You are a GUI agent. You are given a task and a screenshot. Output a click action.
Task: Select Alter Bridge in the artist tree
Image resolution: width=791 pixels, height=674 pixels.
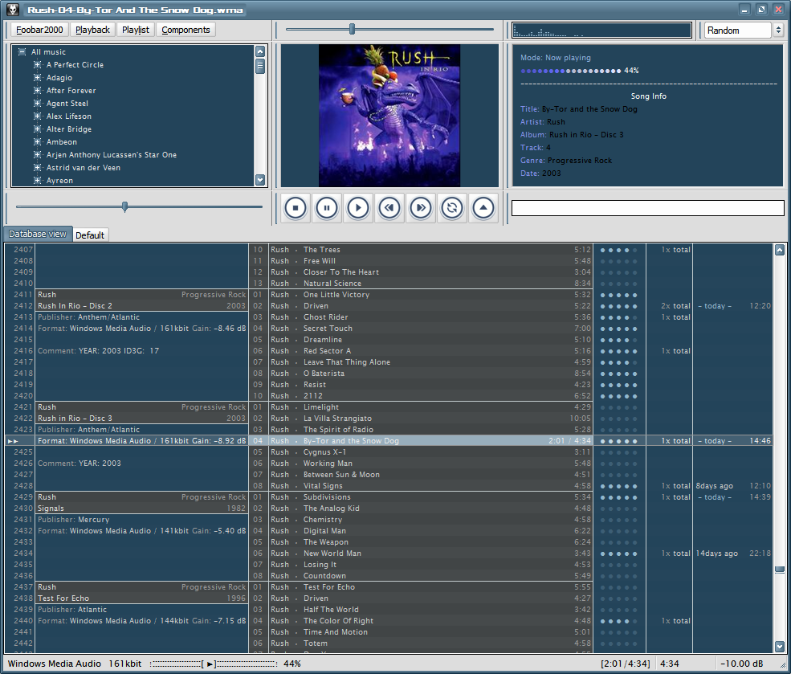pyautogui.click(x=69, y=129)
